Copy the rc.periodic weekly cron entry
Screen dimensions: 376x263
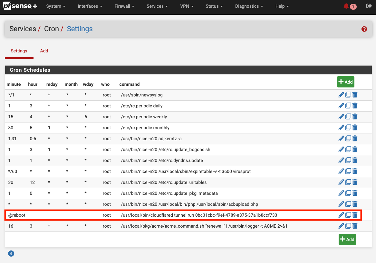tap(348, 117)
